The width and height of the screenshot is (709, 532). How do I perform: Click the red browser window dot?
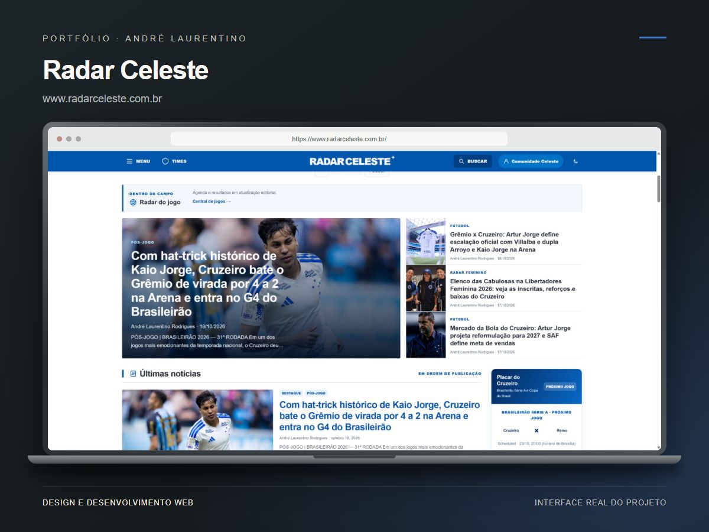tap(59, 139)
